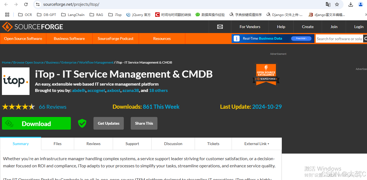Click Login in the header
367x180 pixels.
pyautogui.click(x=359, y=27)
